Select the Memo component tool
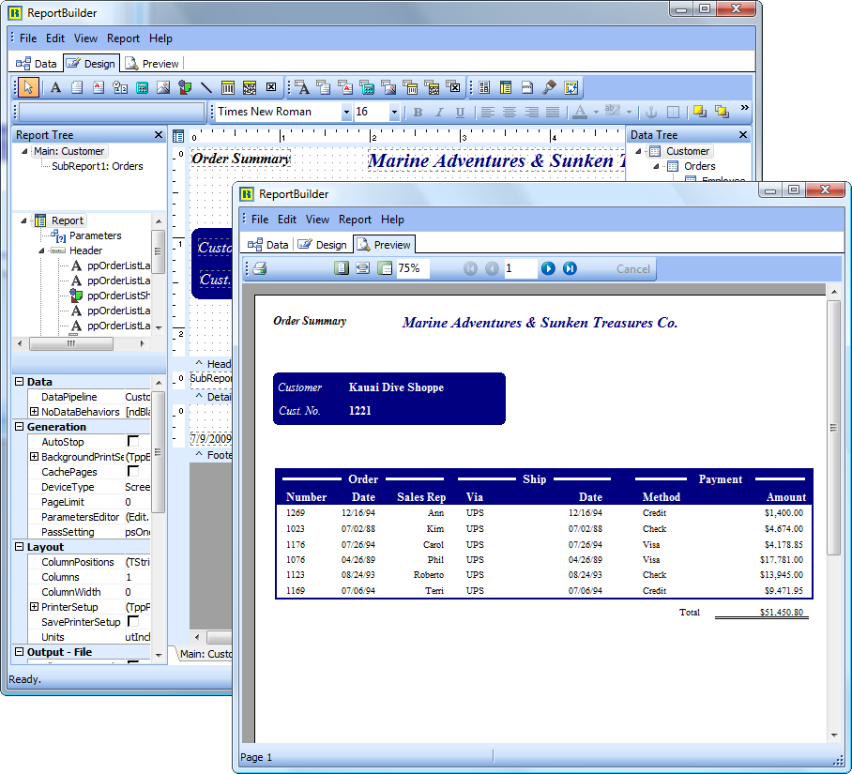 (x=77, y=87)
